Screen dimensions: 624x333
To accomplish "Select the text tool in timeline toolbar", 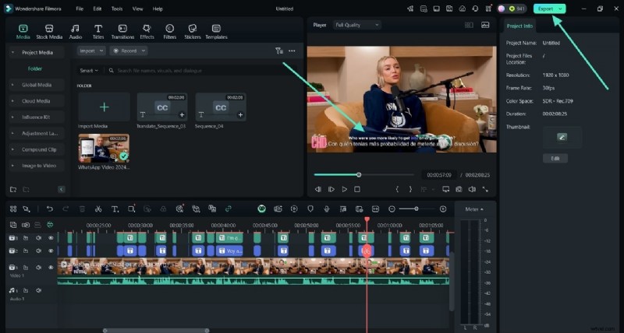I will point(114,209).
